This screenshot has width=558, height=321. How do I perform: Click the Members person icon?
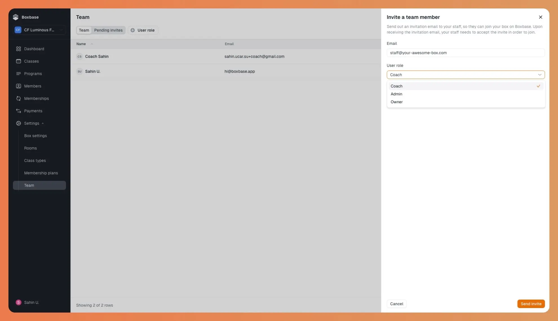[x=19, y=86]
